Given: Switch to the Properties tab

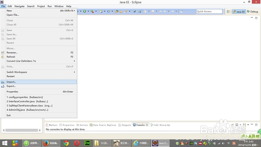Looking at the screenshot, I should (67, 125).
